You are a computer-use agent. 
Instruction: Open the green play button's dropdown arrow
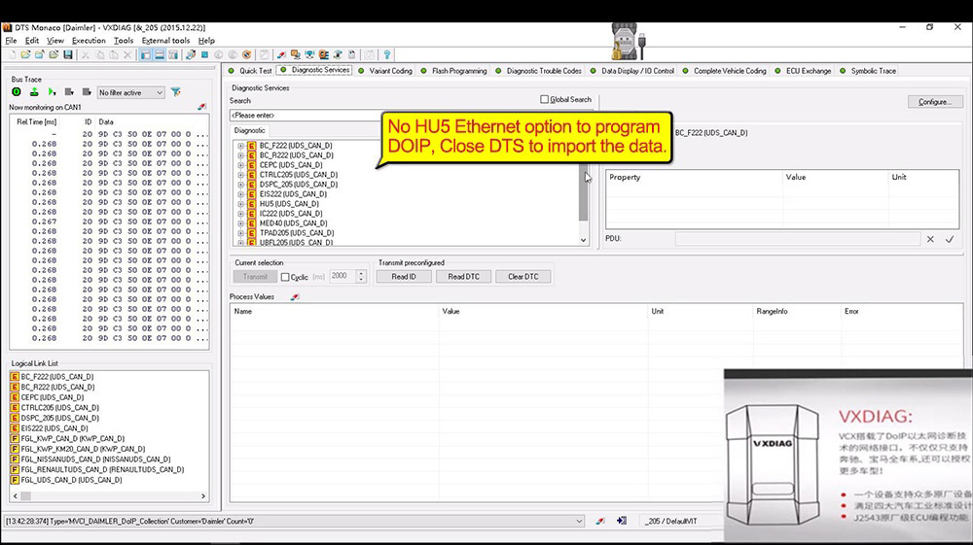tap(55, 93)
